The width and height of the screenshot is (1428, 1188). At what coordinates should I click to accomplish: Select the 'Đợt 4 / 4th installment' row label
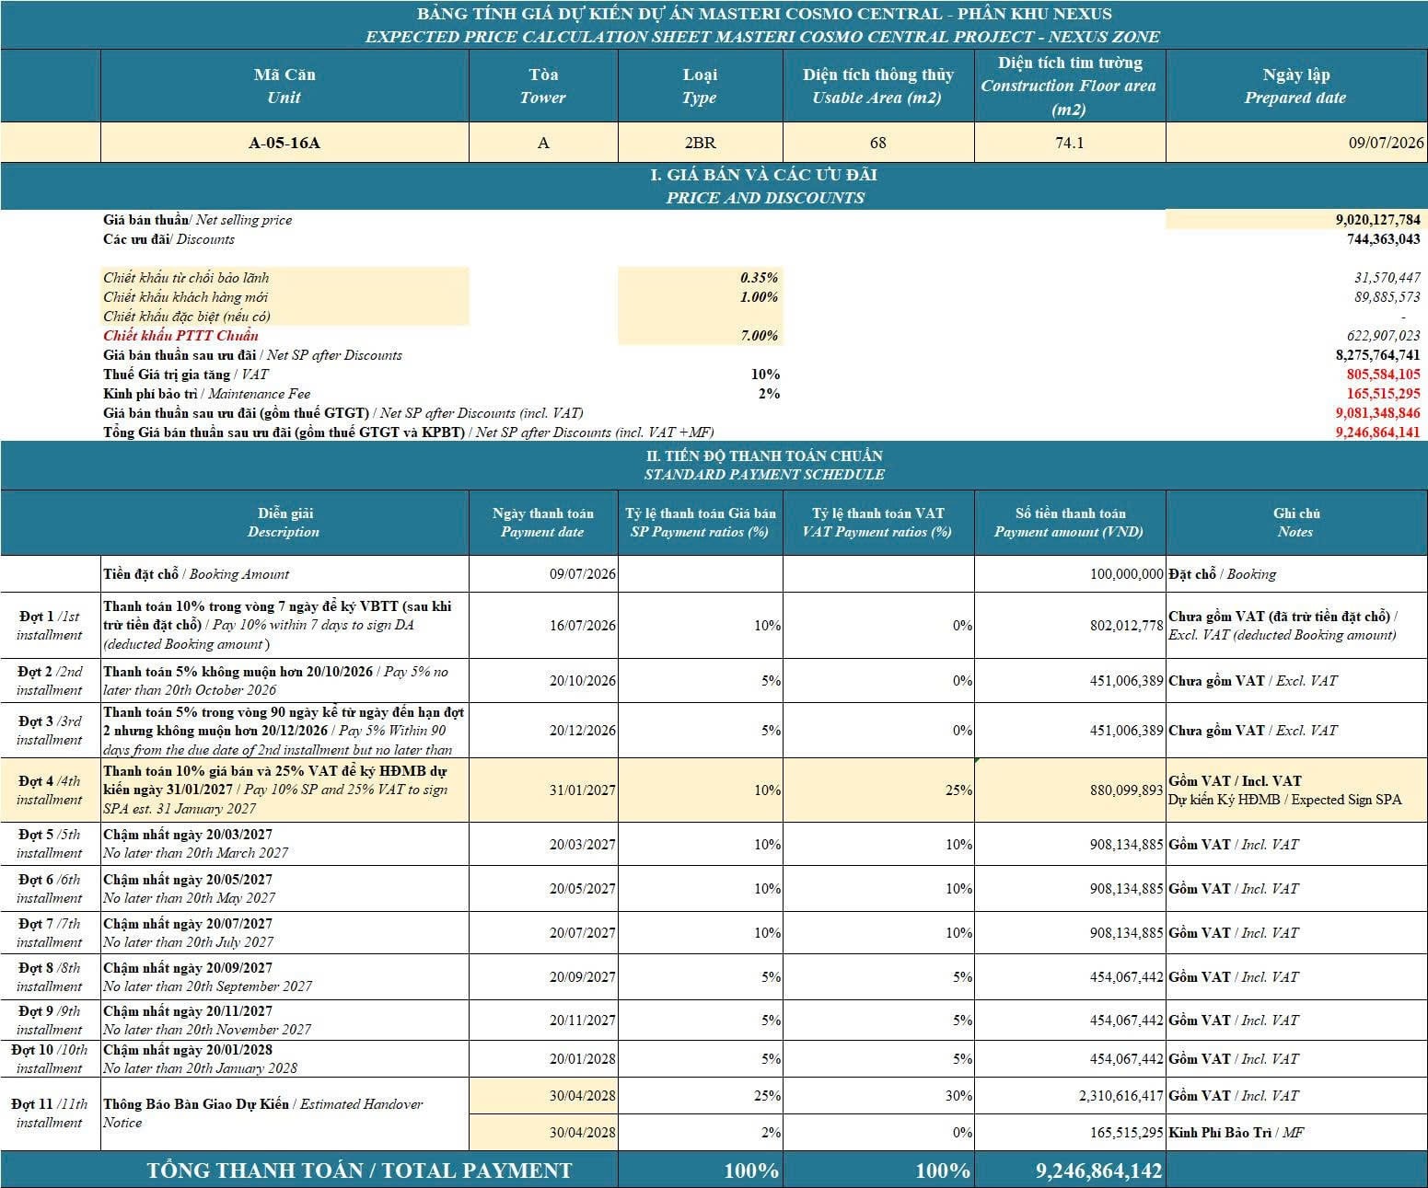[x=50, y=790]
